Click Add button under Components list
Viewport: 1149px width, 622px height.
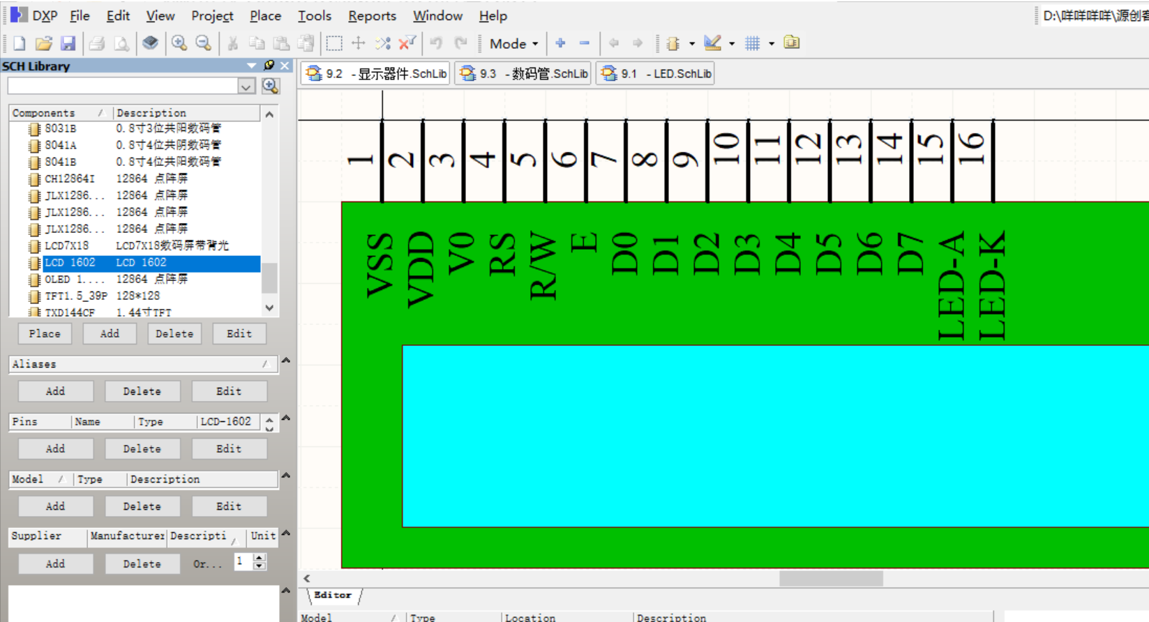click(x=110, y=334)
